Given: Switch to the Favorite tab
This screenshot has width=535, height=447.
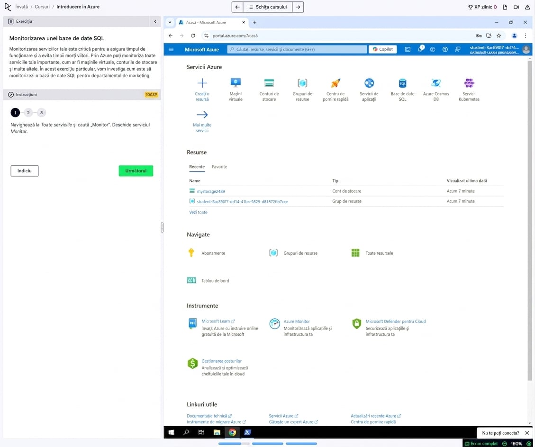Looking at the screenshot, I should tap(219, 167).
